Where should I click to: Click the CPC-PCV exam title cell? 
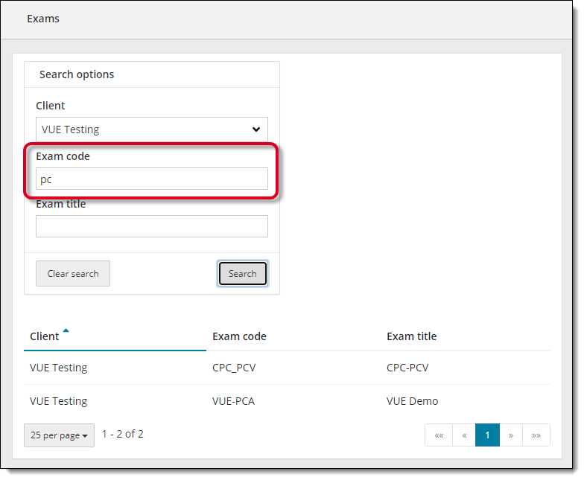point(407,368)
